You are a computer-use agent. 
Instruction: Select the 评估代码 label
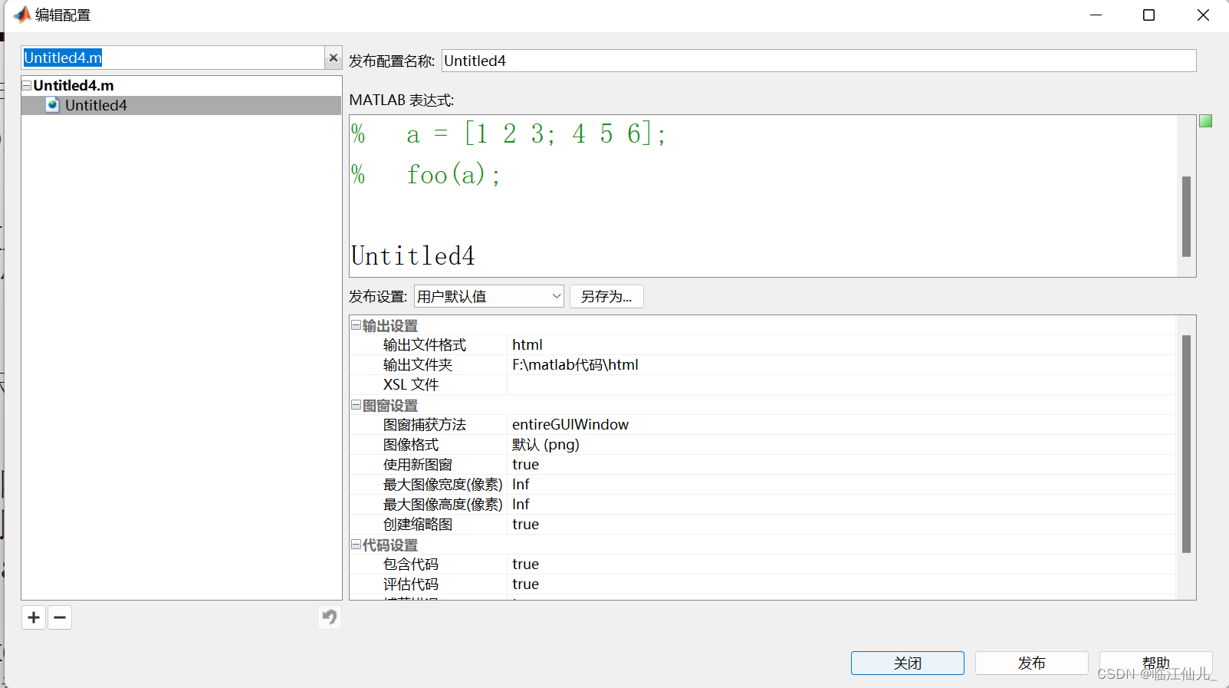click(411, 584)
